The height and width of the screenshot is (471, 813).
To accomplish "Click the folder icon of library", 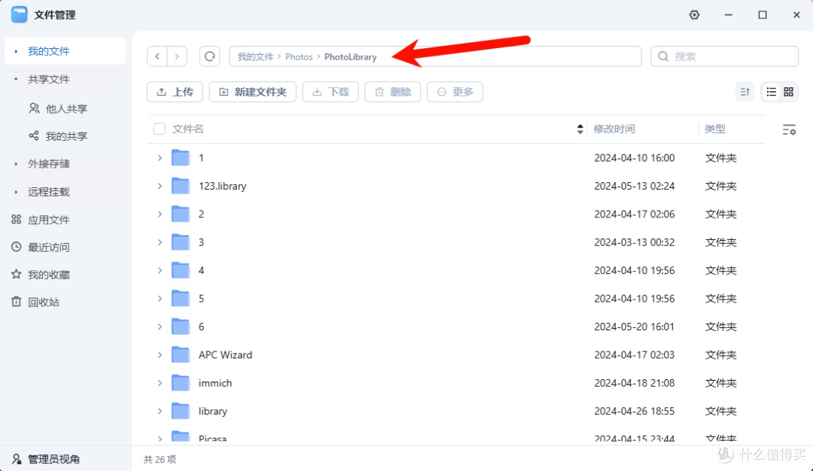I will pyautogui.click(x=181, y=410).
